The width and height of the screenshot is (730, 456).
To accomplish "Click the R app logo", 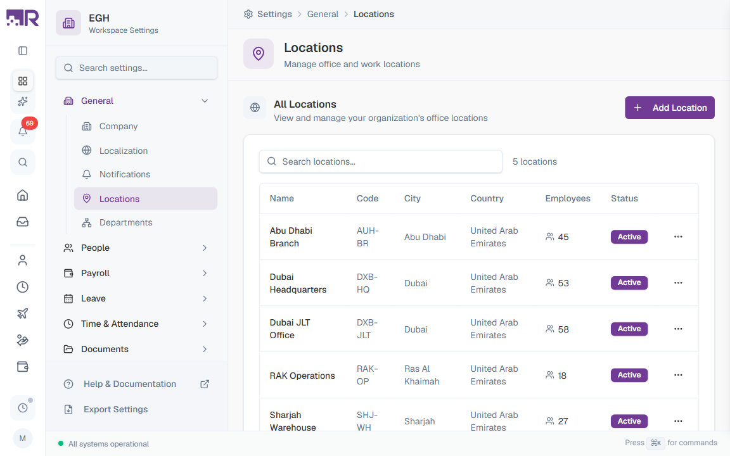I will (x=22, y=18).
